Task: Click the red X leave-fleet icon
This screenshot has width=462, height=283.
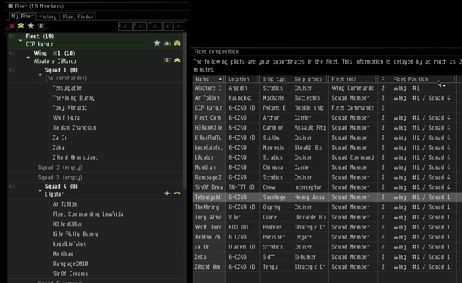Action: coord(12,26)
